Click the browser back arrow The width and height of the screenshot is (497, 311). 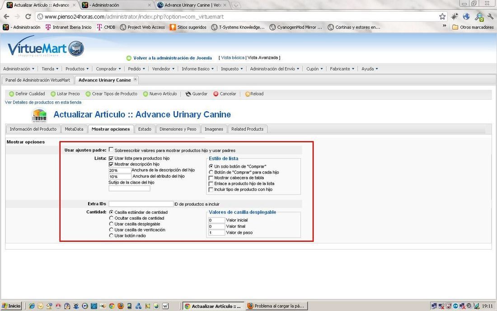click(x=6, y=16)
